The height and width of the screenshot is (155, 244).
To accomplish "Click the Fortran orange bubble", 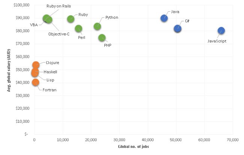I will click(x=36, y=82).
